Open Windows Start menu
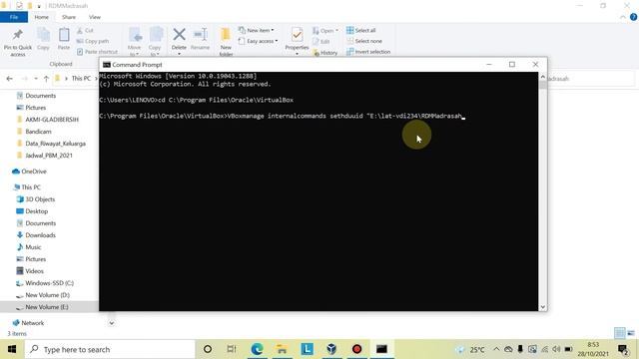 click(x=11, y=349)
